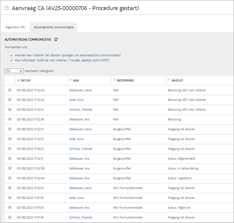
Task: Toggle Datum column sort direction arrow
Action: (x=18, y=80)
